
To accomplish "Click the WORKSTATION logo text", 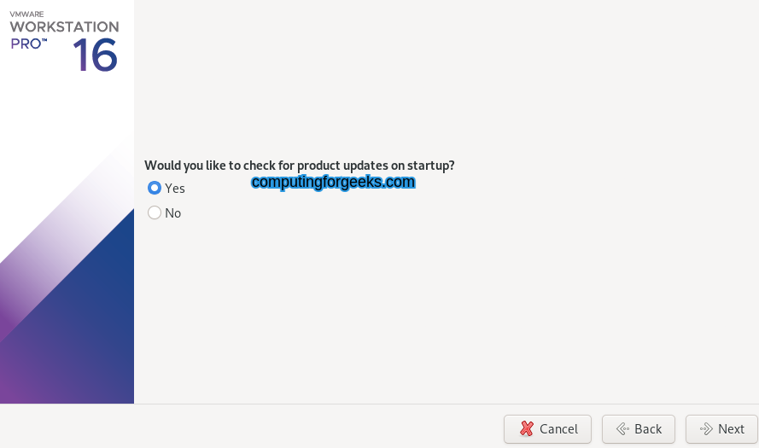I will pos(64,26).
